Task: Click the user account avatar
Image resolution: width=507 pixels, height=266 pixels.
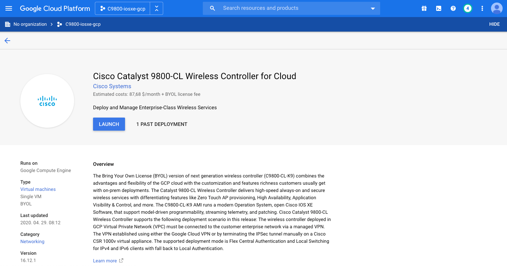Action: point(496,8)
